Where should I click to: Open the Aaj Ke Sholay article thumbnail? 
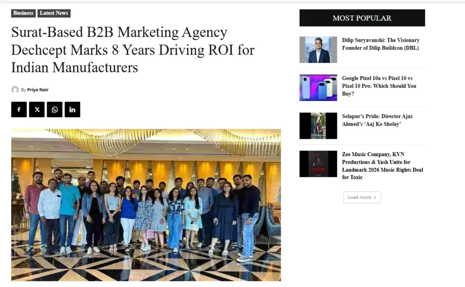318,126
